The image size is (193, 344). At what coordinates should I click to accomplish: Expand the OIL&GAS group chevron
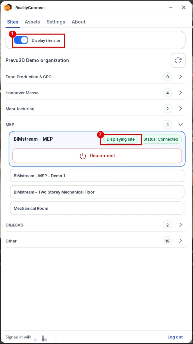coord(181,225)
